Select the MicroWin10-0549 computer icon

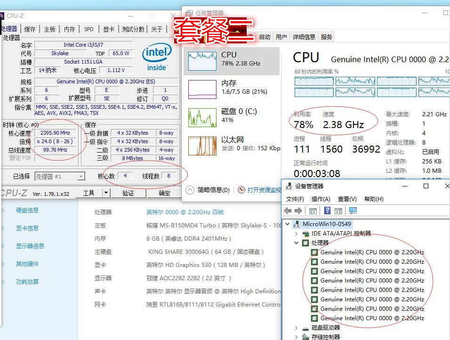(x=297, y=224)
